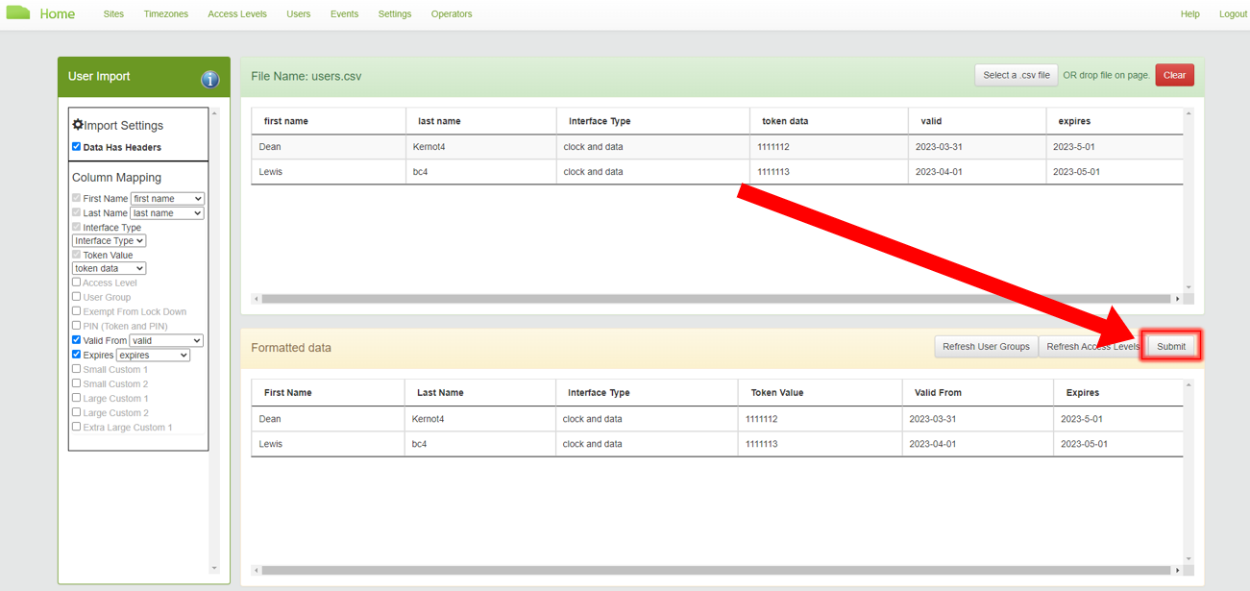Click the Import Settings gear icon
This screenshot has height=591, width=1250.
pos(78,125)
